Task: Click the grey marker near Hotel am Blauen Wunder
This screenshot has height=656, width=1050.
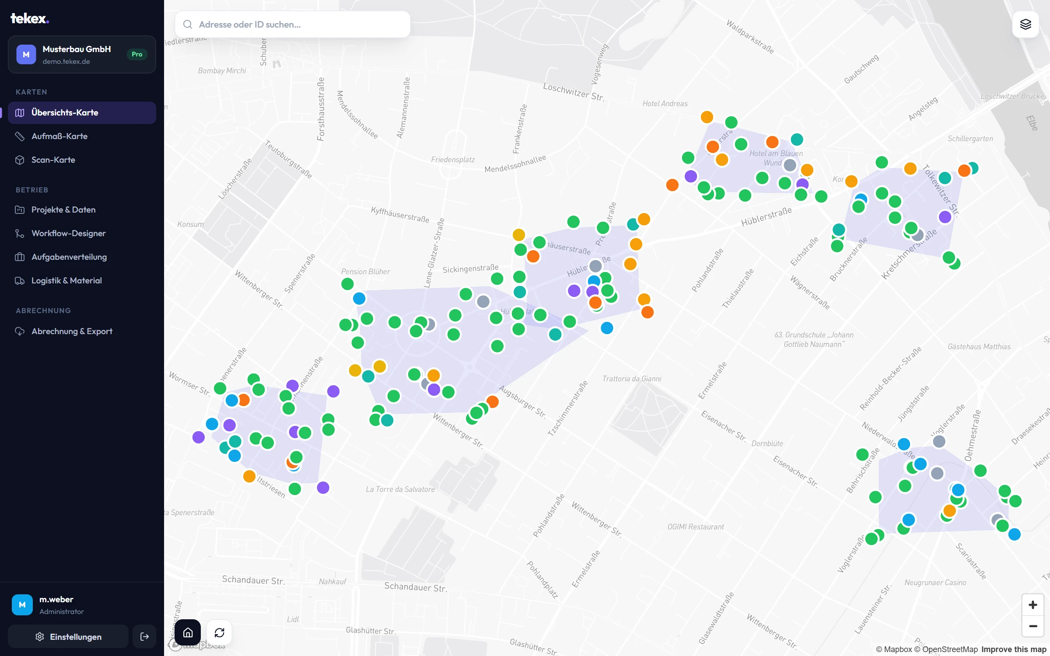Action: (790, 165)
